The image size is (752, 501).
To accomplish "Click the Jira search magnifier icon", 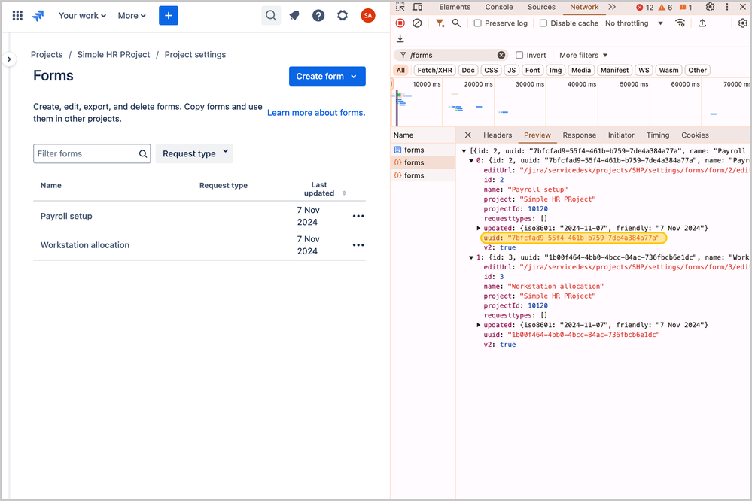I will tap(271, 15).
